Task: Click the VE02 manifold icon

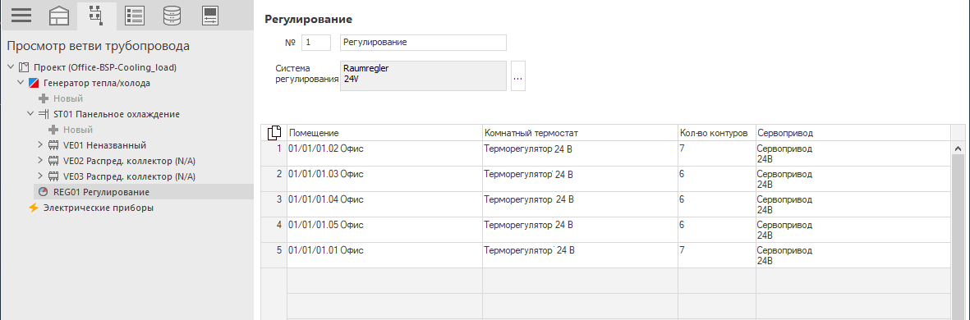Action: pos(54,161)
